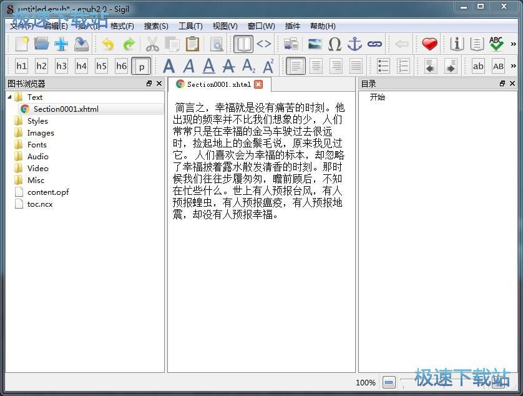
Task: Insert special character Omega icon
Action: [x=335, y=44]
